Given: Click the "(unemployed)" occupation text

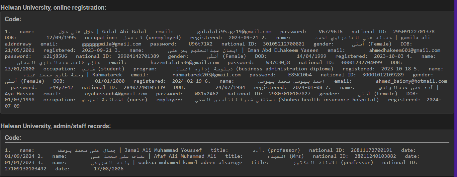Looking at the screenshot, I should click(x=163, y=38).
